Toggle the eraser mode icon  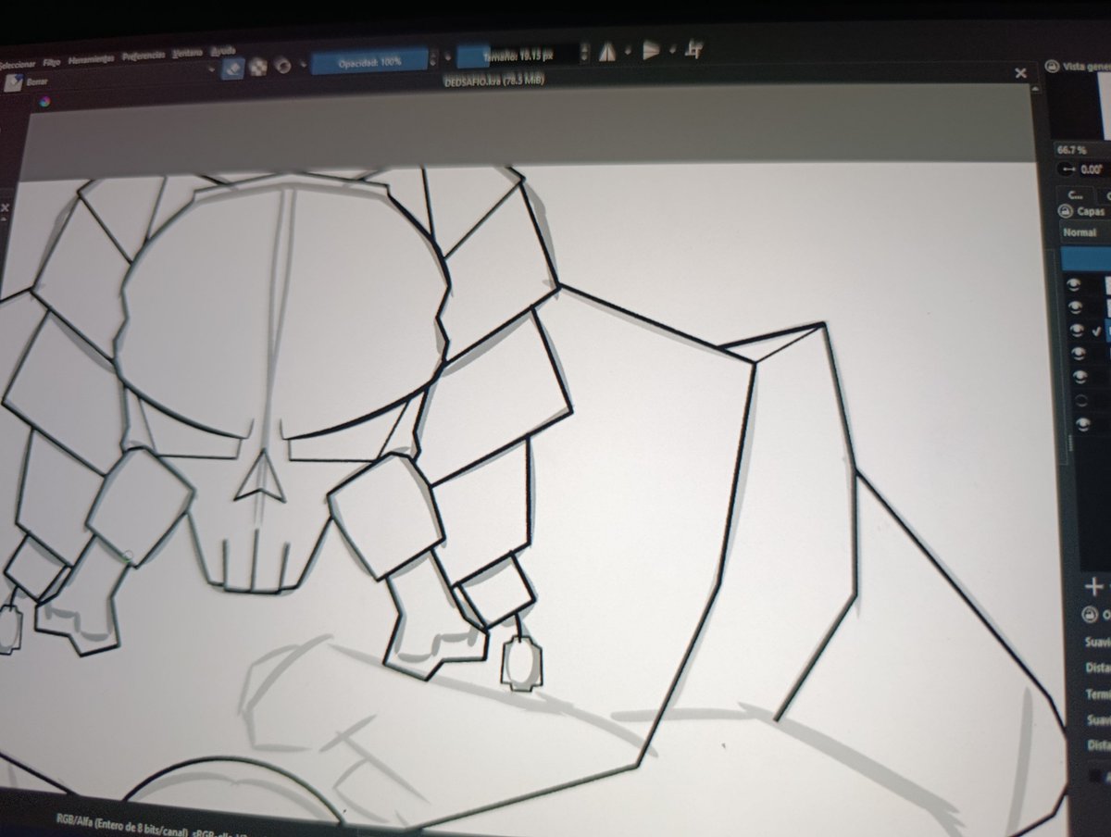coord(231,67)
